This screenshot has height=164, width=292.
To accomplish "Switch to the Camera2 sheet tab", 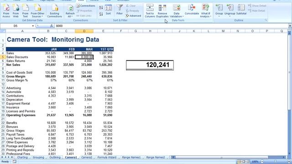I will 87,157.
